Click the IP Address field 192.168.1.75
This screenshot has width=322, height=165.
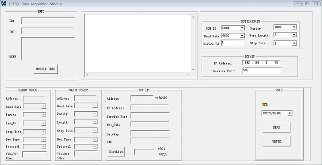[261, 63]
